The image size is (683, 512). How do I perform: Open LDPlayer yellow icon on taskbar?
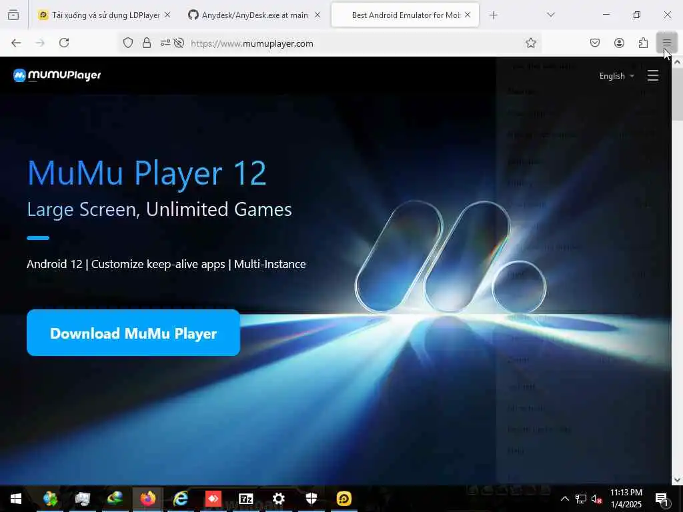click(x=344, y=499)
